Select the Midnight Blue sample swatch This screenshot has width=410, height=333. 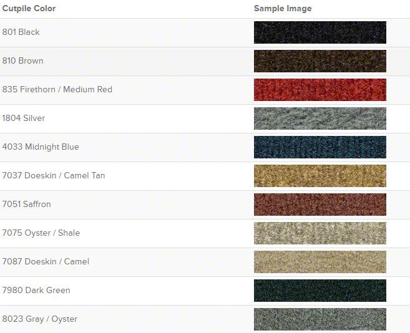(320, 147)
